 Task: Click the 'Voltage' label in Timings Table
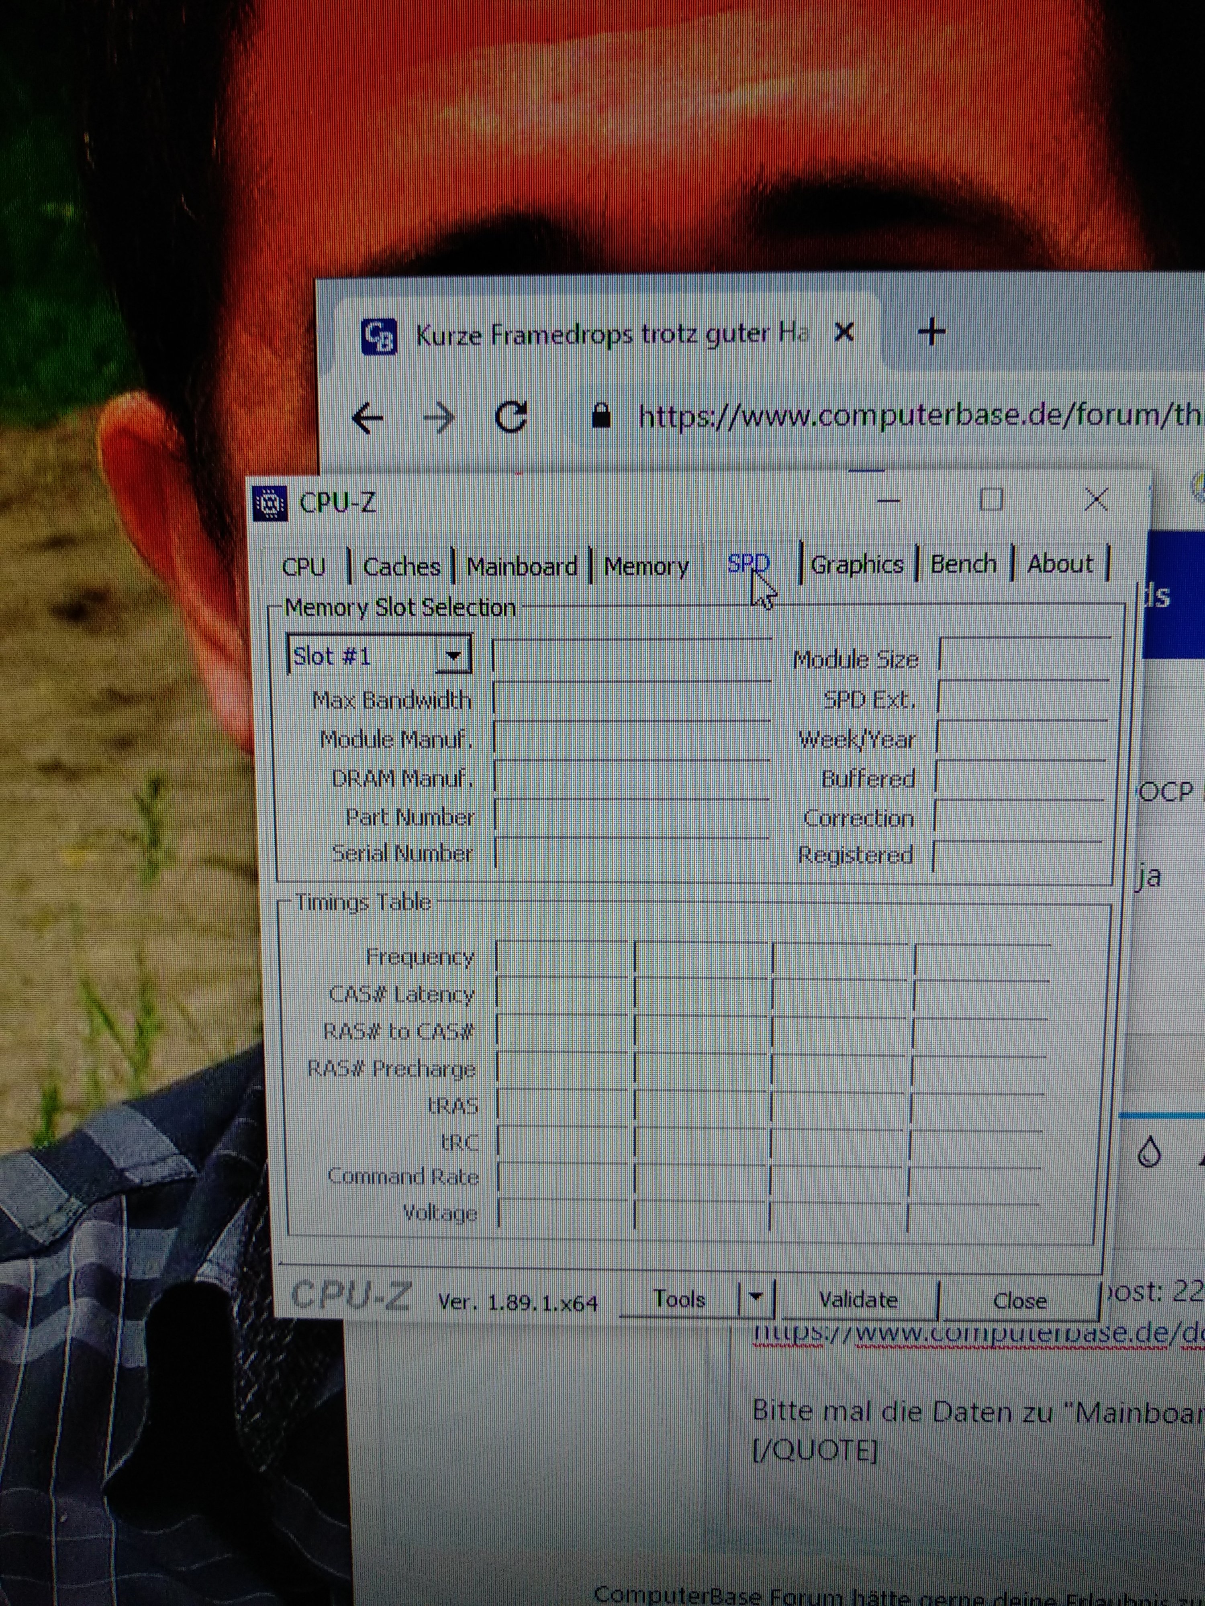coord(440,1213)
